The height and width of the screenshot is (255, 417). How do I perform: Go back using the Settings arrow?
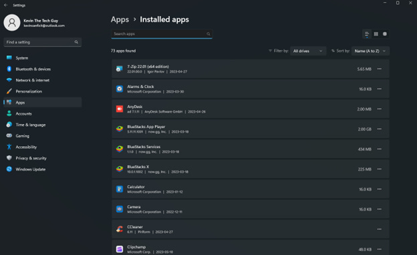pyautogui.click(x=6, y=5)
